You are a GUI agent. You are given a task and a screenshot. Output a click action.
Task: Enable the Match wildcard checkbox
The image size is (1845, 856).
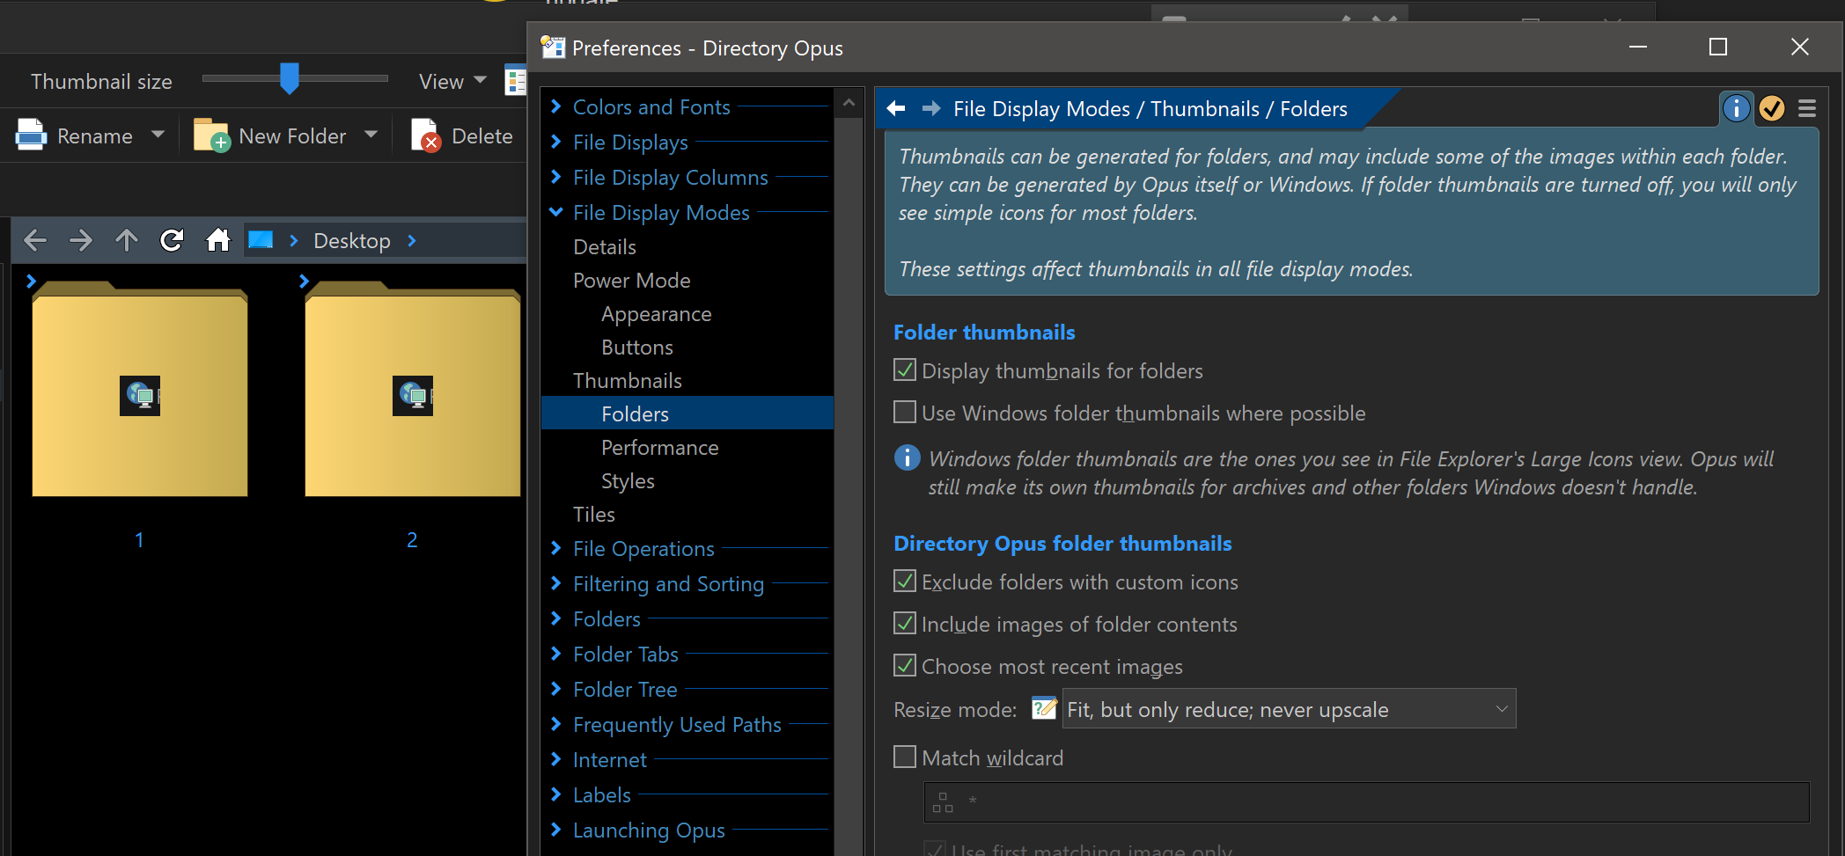point(905,757)
